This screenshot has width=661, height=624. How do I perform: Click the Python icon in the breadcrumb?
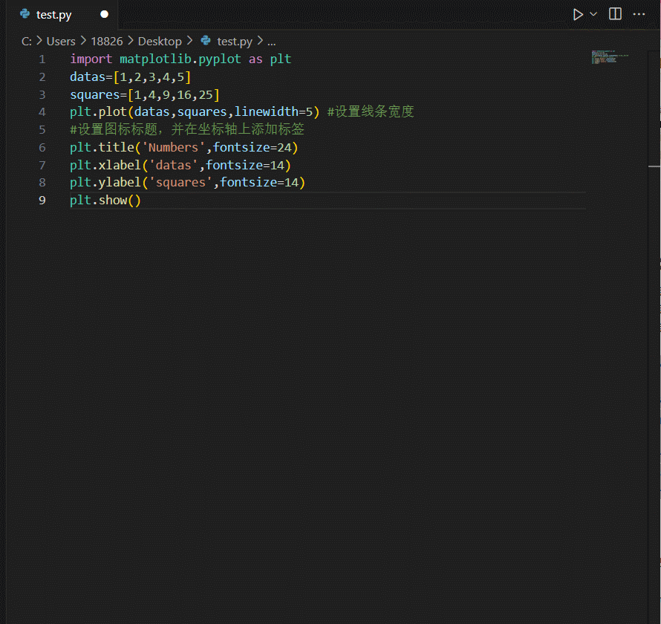(206, 40)
